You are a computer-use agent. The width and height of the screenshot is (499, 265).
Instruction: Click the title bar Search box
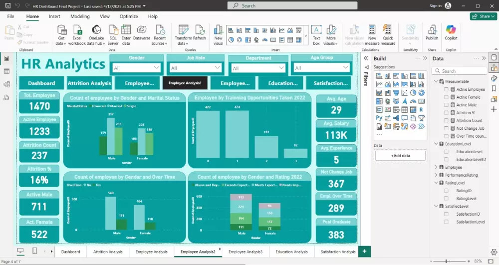pyautogui.click(x=292, y=5)
